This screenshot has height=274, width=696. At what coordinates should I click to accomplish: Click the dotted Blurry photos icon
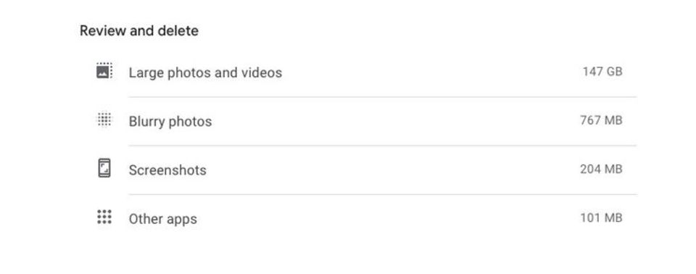point(104,120)
